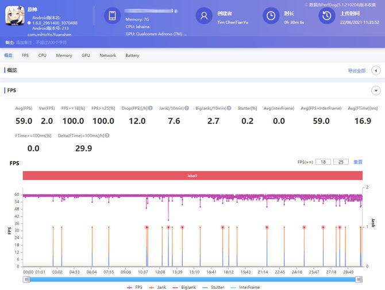385x290 pixels.
Task: Click the upload time history icon
Action: click(327, 16)
